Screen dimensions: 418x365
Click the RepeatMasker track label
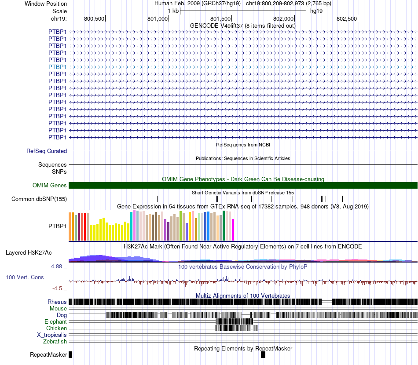tap(48, 354)
